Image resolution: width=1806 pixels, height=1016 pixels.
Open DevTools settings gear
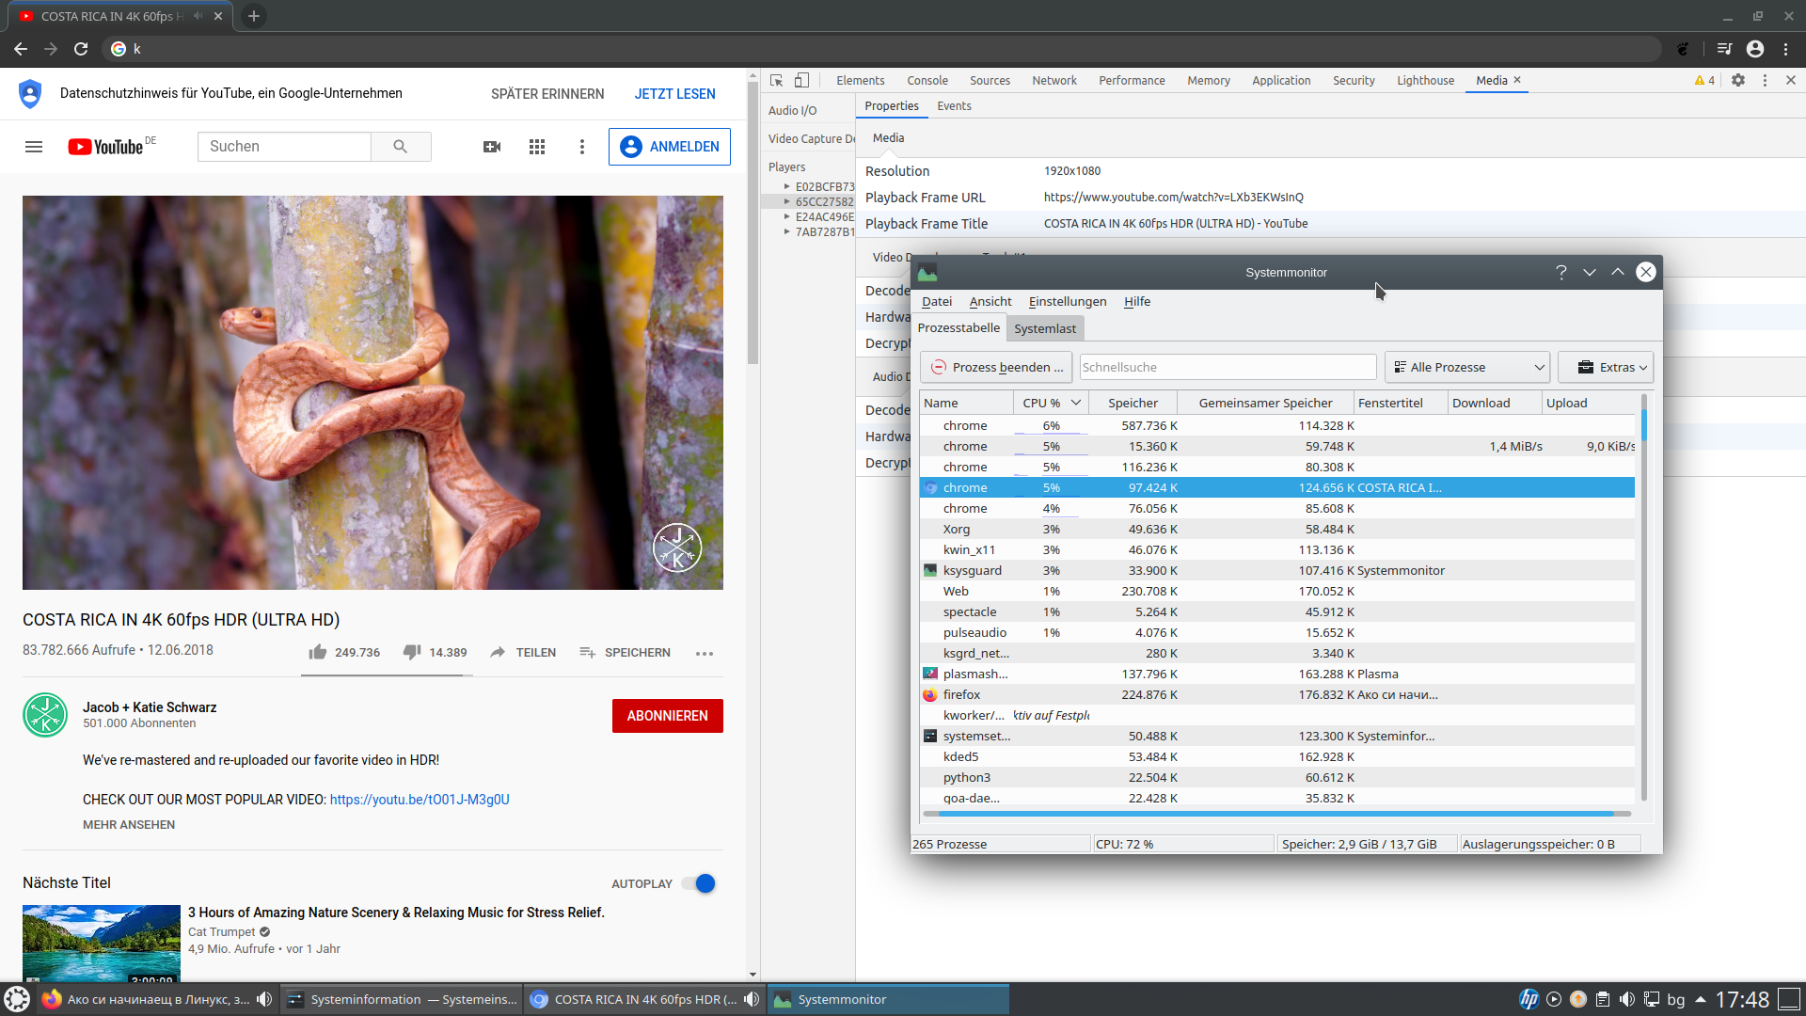pos(1738,81)
